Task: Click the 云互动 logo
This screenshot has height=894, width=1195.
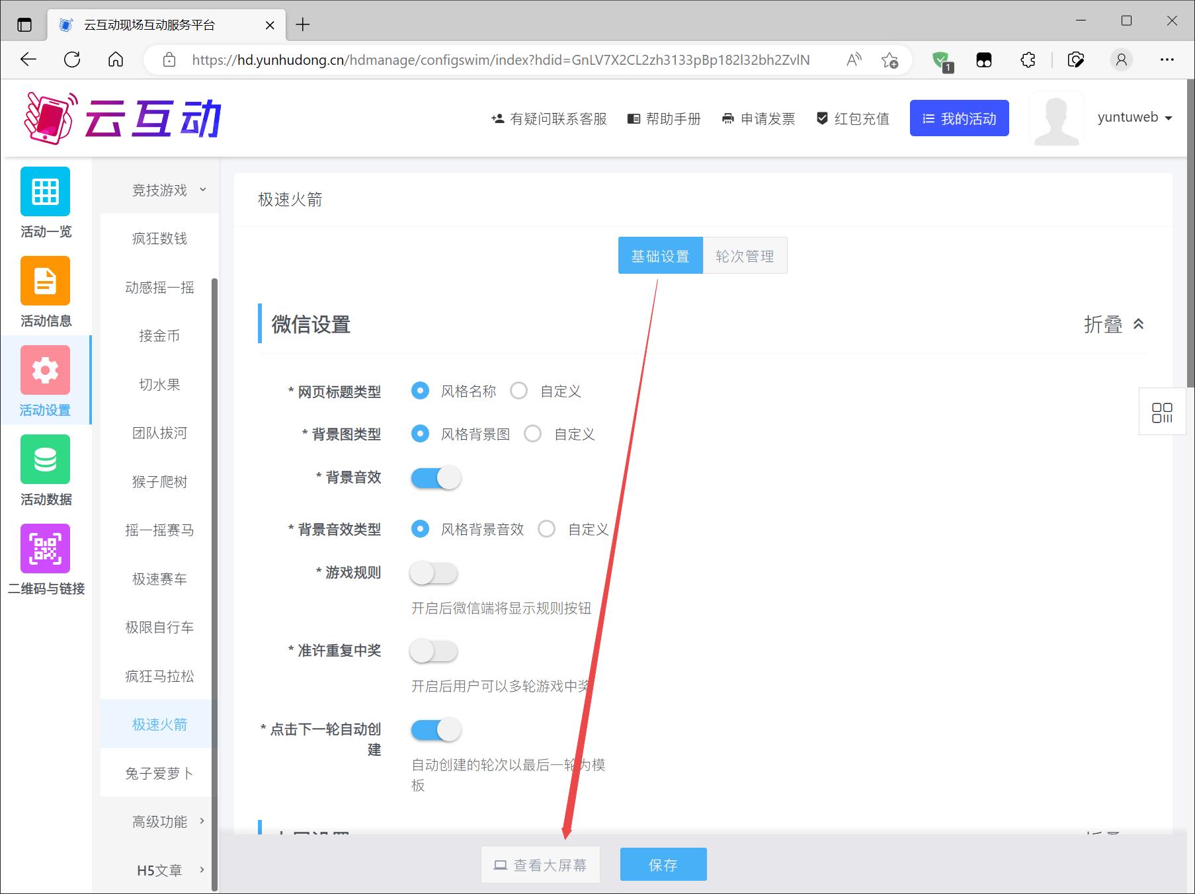Action: 123,118
